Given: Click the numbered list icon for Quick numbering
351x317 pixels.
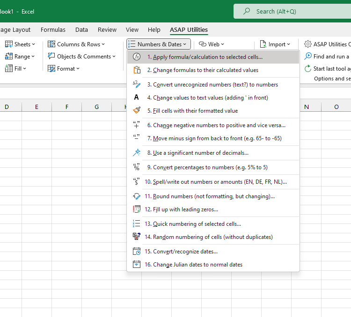Looking at the screenshot, I should click(136, 223).
